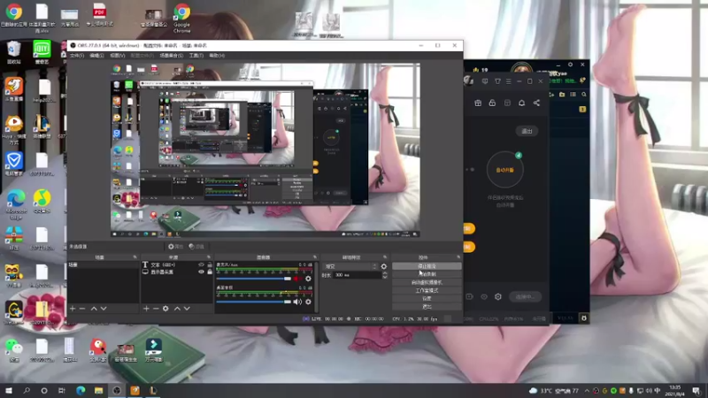The width and height of the screenshot is (708, 398).
Task: Click the desktop audio volume slider
Action: point(254,302)
